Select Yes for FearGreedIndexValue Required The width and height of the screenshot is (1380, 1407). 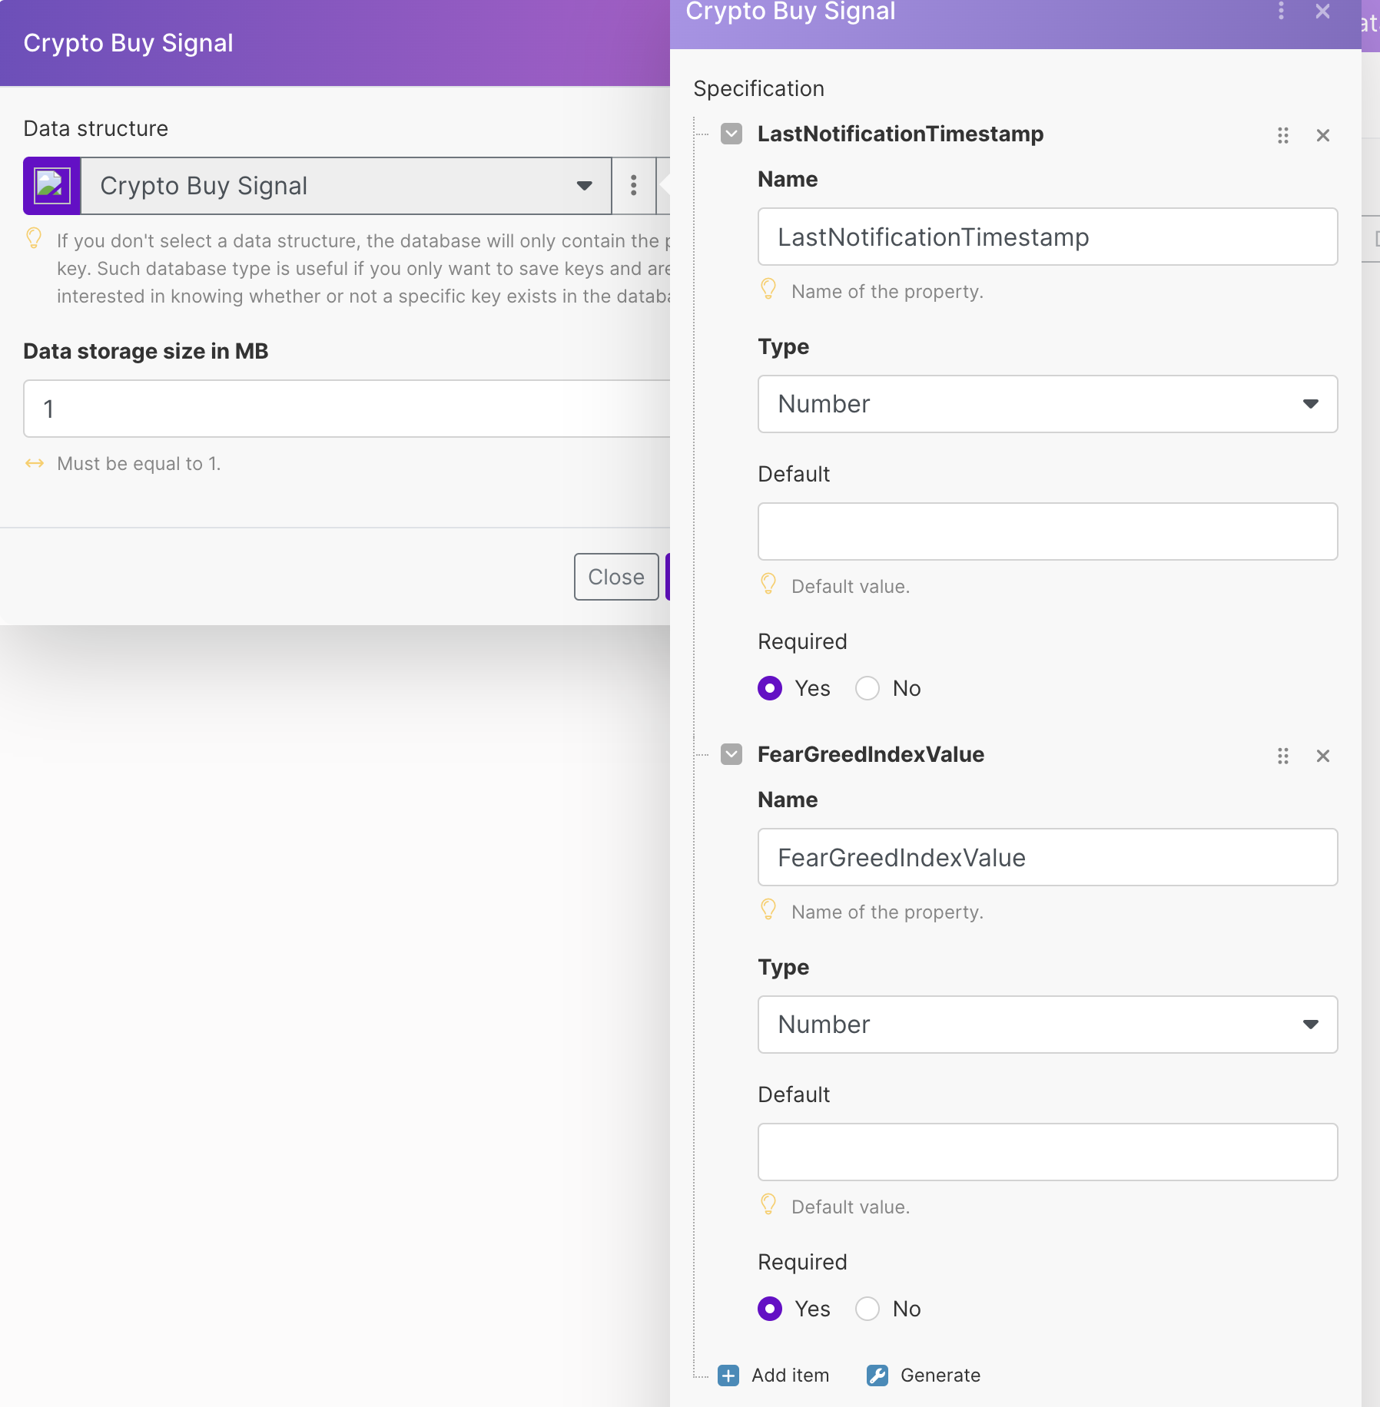coord(770,1309)
